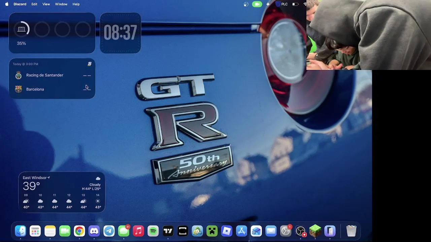Viewport: 431px width, 242px height.
Task: Open the Edit menu
Action: [34, 4]
